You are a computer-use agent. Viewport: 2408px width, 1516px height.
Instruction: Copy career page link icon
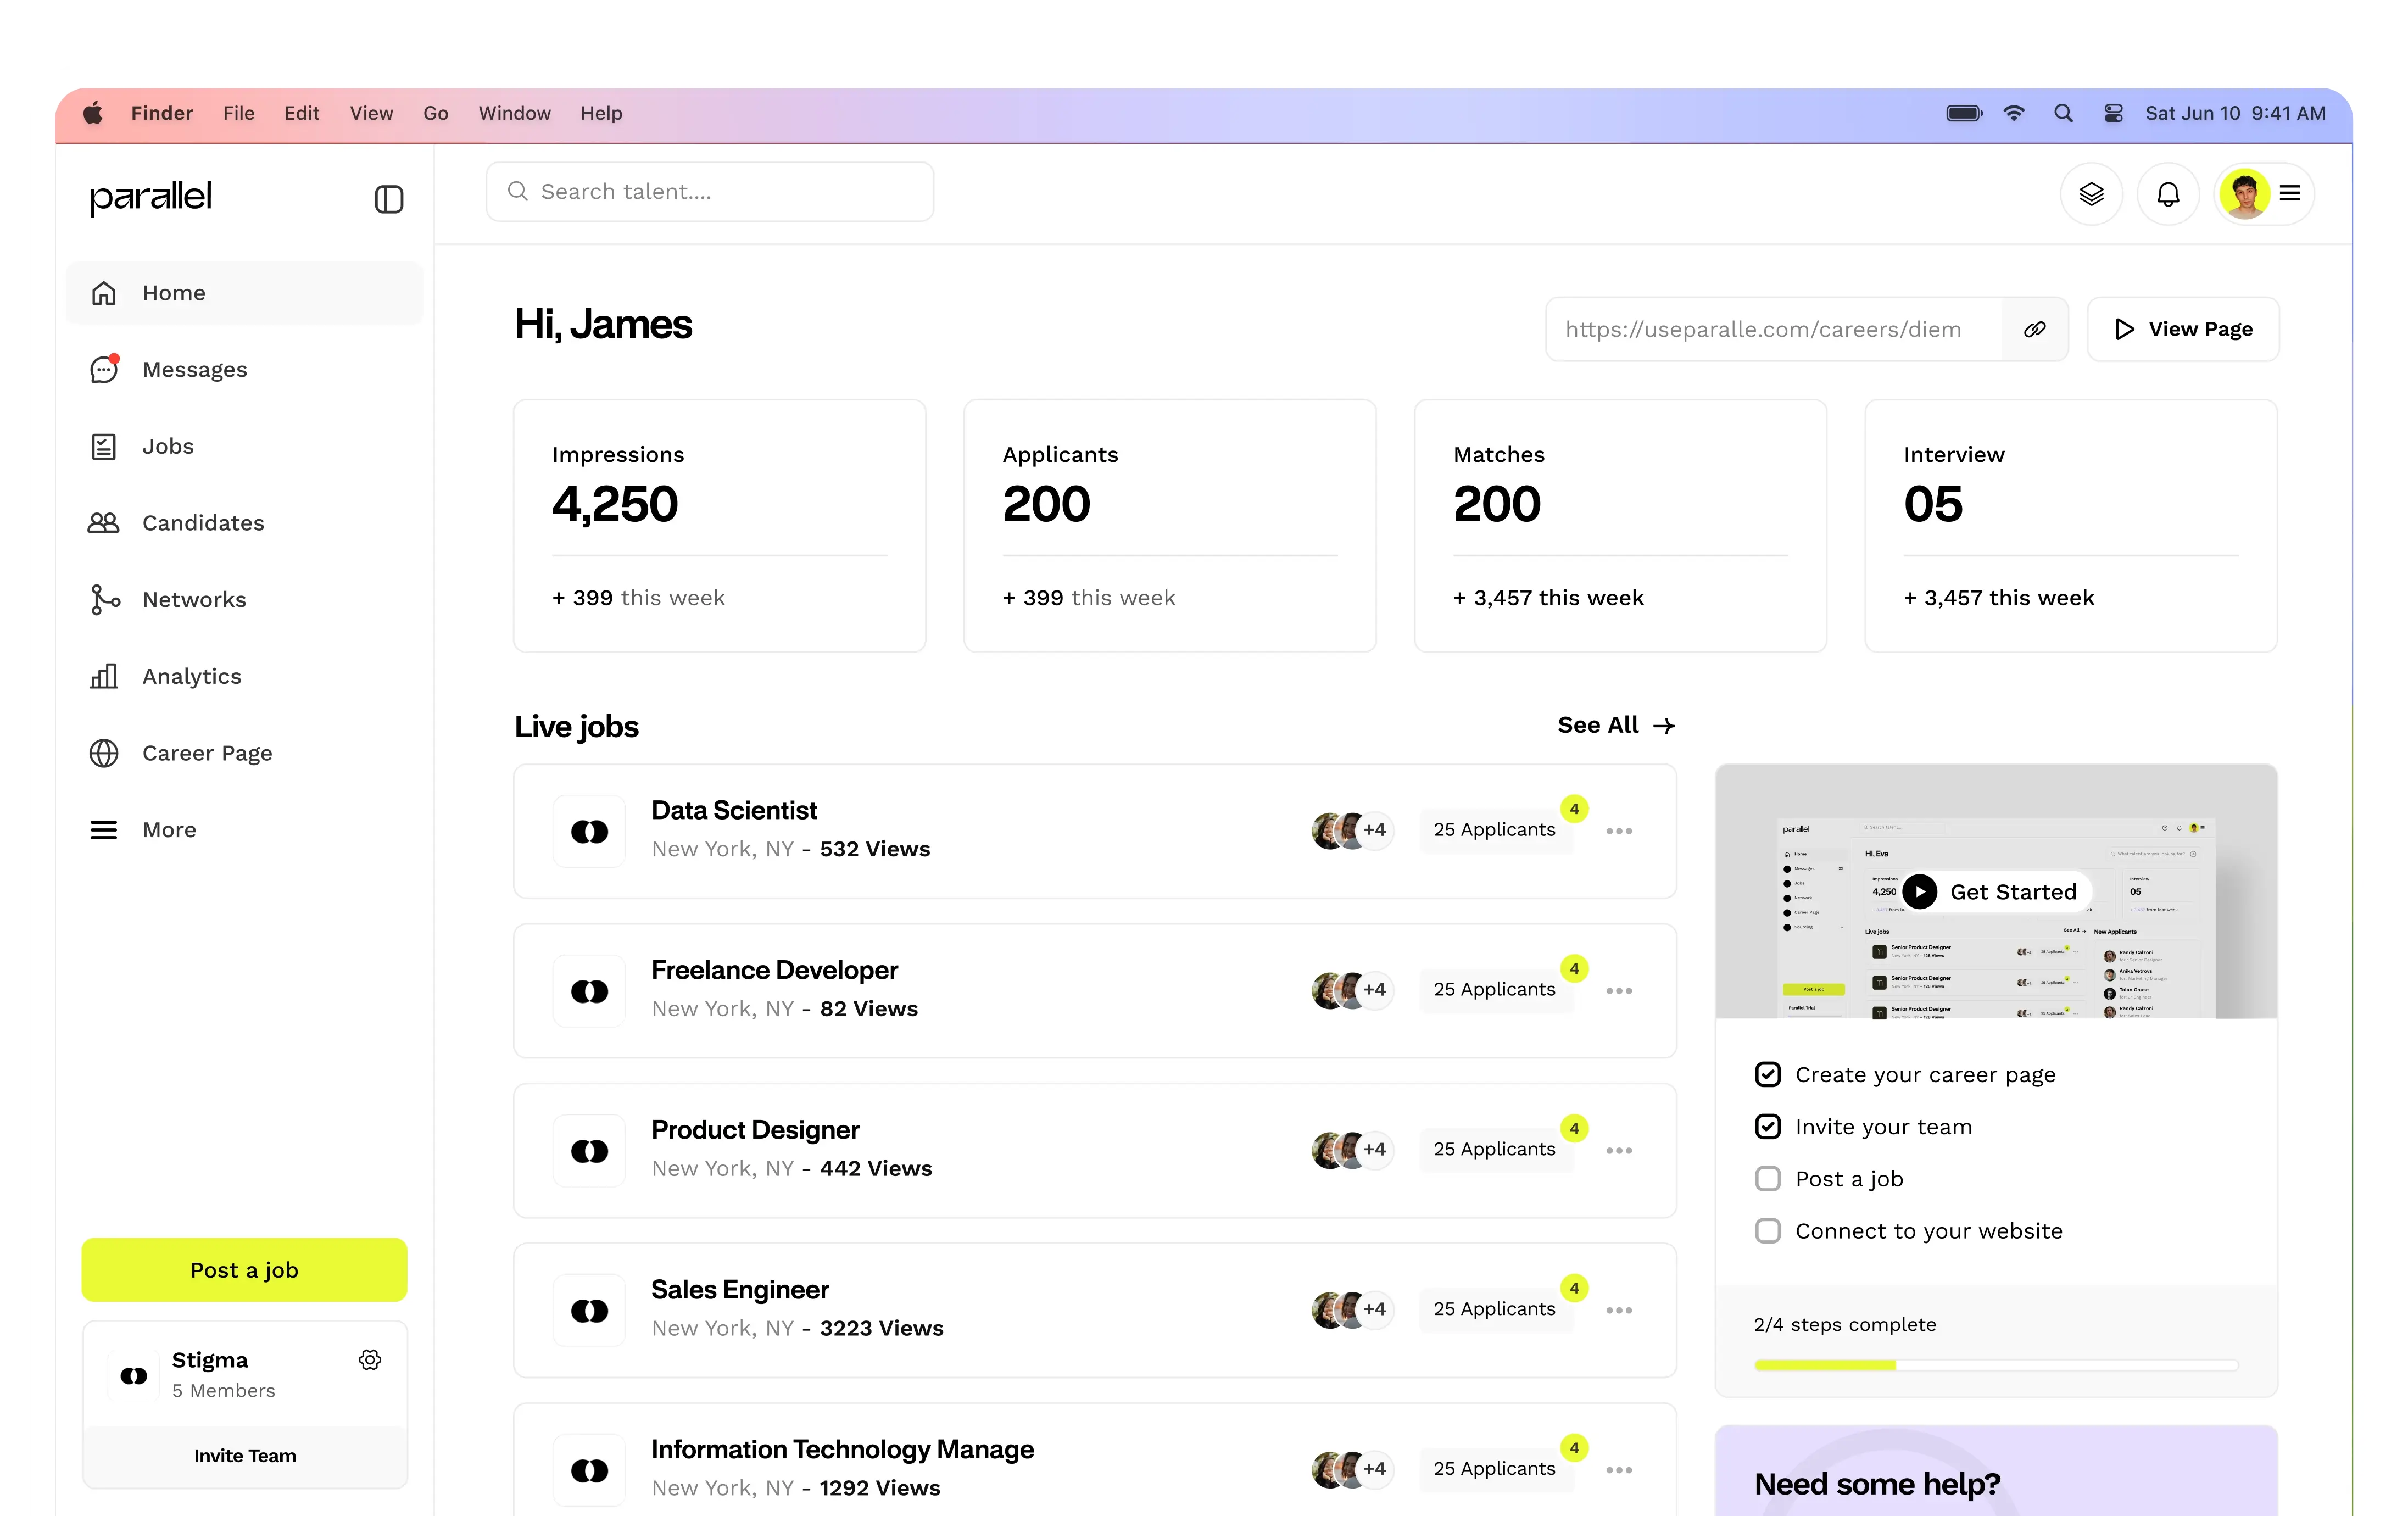tap(2034, 329)
